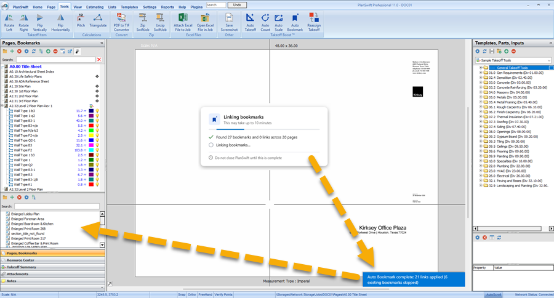Flip the takeoff item vertically
This screenshot has width=554, height=298.
point(39,23)
